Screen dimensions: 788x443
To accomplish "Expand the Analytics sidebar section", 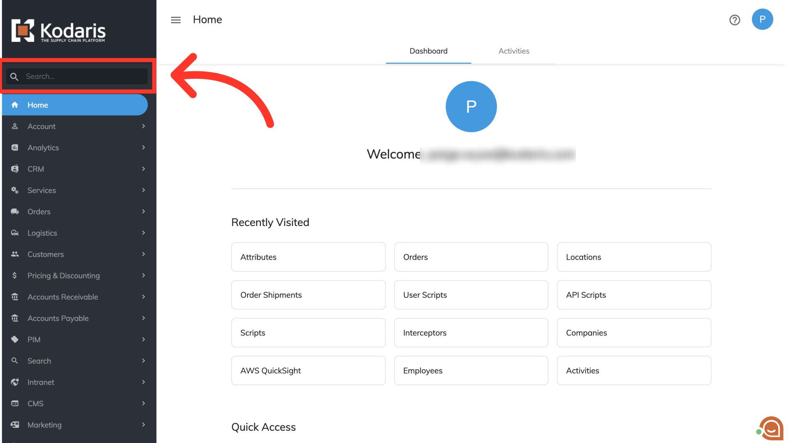I will (x=43, y=148).
